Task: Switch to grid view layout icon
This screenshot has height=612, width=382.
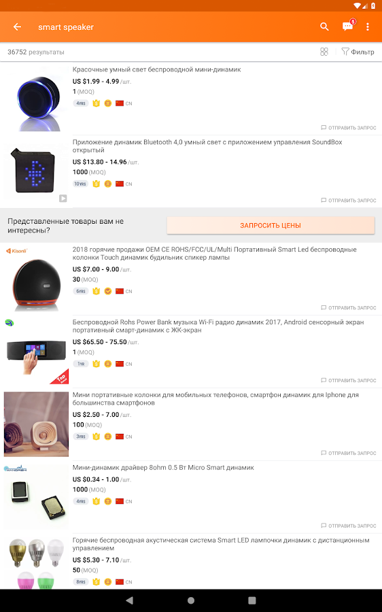Action: coord(324,52)
